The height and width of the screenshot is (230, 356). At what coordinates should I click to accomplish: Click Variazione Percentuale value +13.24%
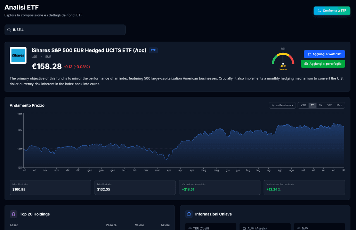274,189
